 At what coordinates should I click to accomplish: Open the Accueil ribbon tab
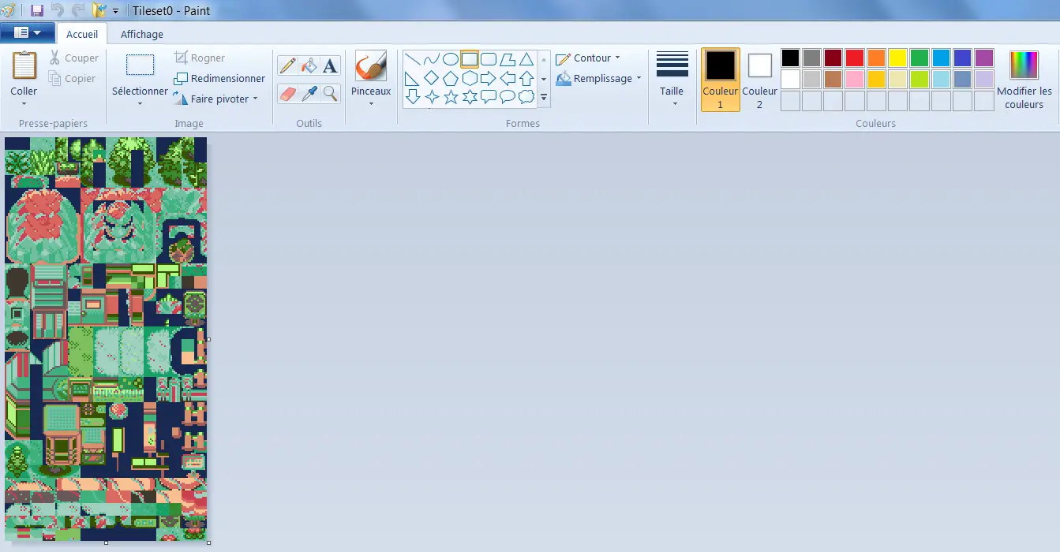(82, 34)
